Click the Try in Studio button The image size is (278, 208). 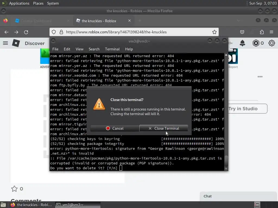pos(248,109)
